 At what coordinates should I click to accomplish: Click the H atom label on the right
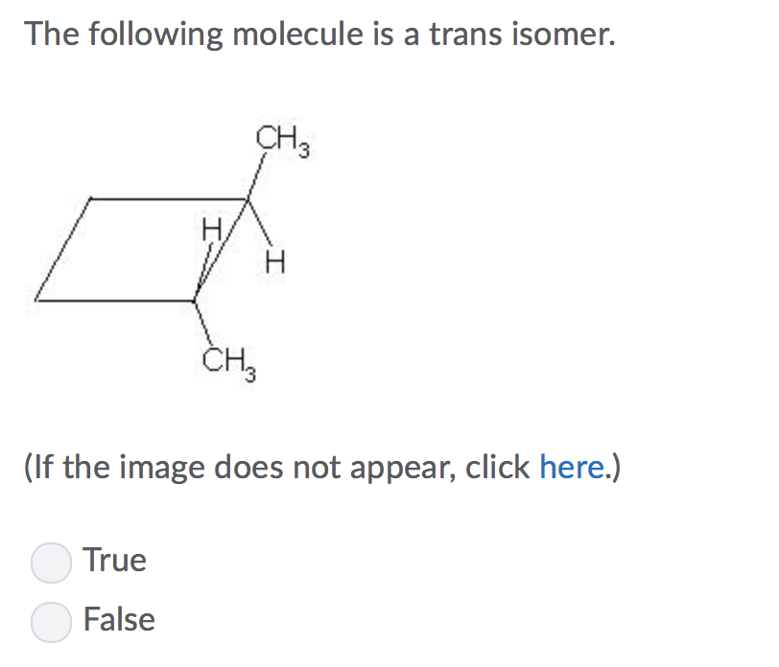click(275, 260)
